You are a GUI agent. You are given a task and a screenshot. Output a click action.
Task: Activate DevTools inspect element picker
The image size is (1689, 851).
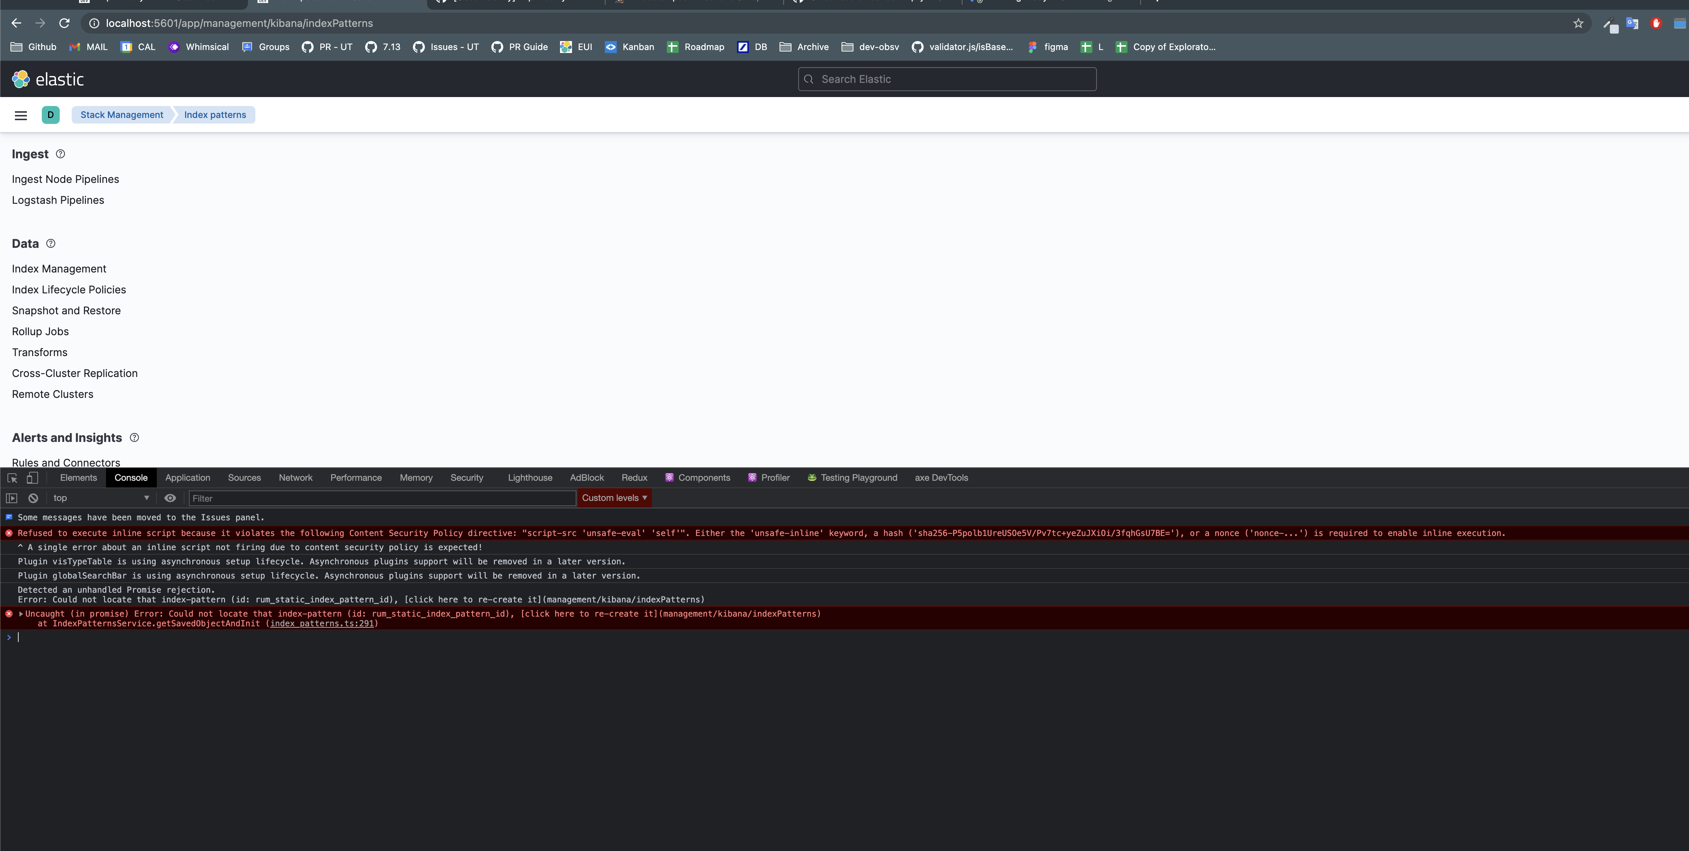click(12, 478)
